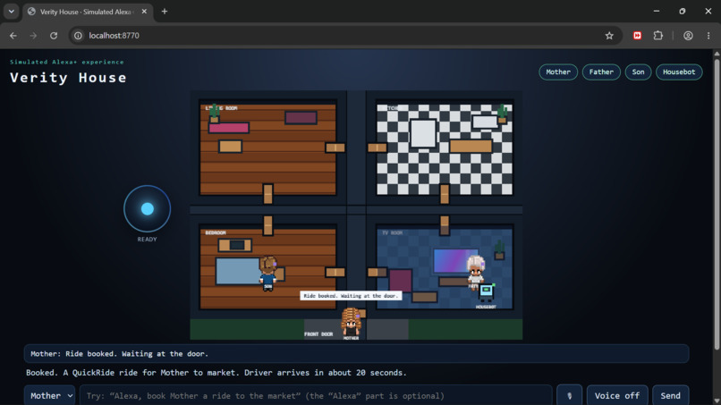Close the Verity House tab

pos(144,12)
